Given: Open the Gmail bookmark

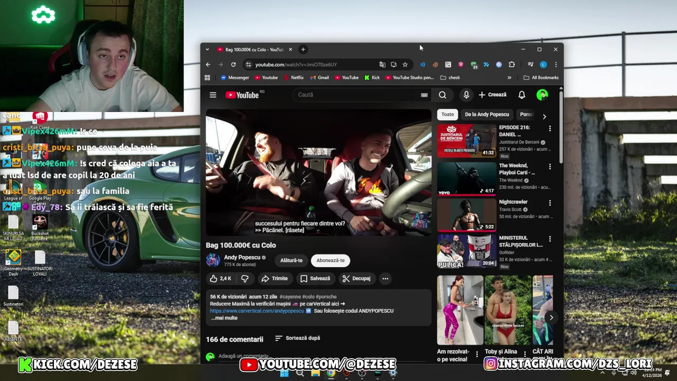Looking at the screenshot, I should coord(319,78).
